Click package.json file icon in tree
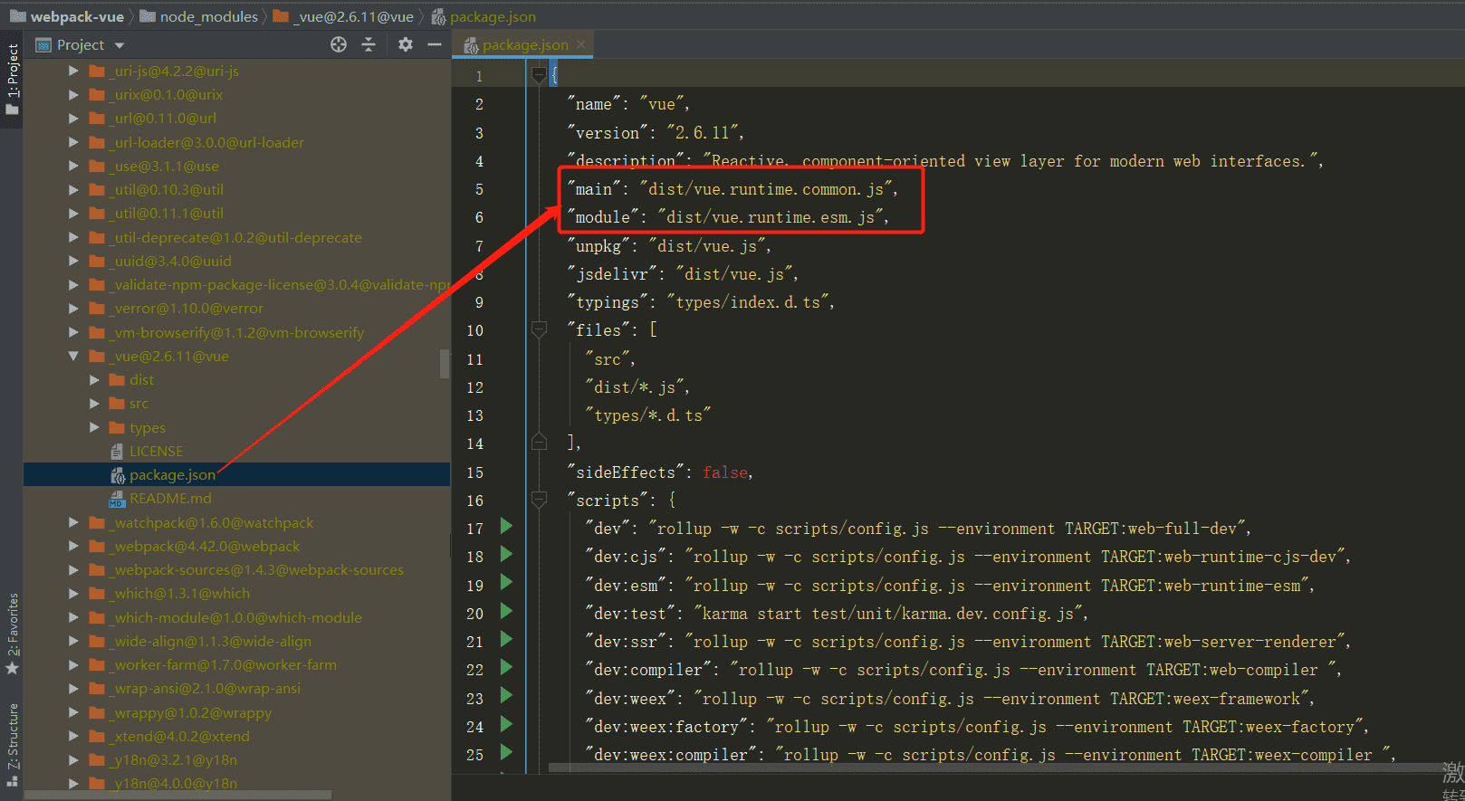This screenshot has width=1465, height=801. pyautogui.click(x=117, y=475)
